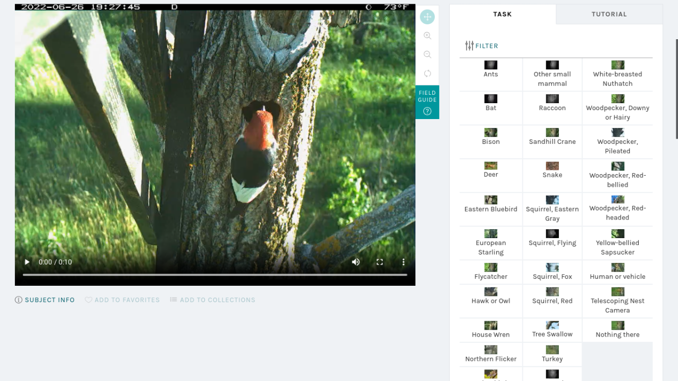Pick Woodpecker, Pileated

(618, 142)
